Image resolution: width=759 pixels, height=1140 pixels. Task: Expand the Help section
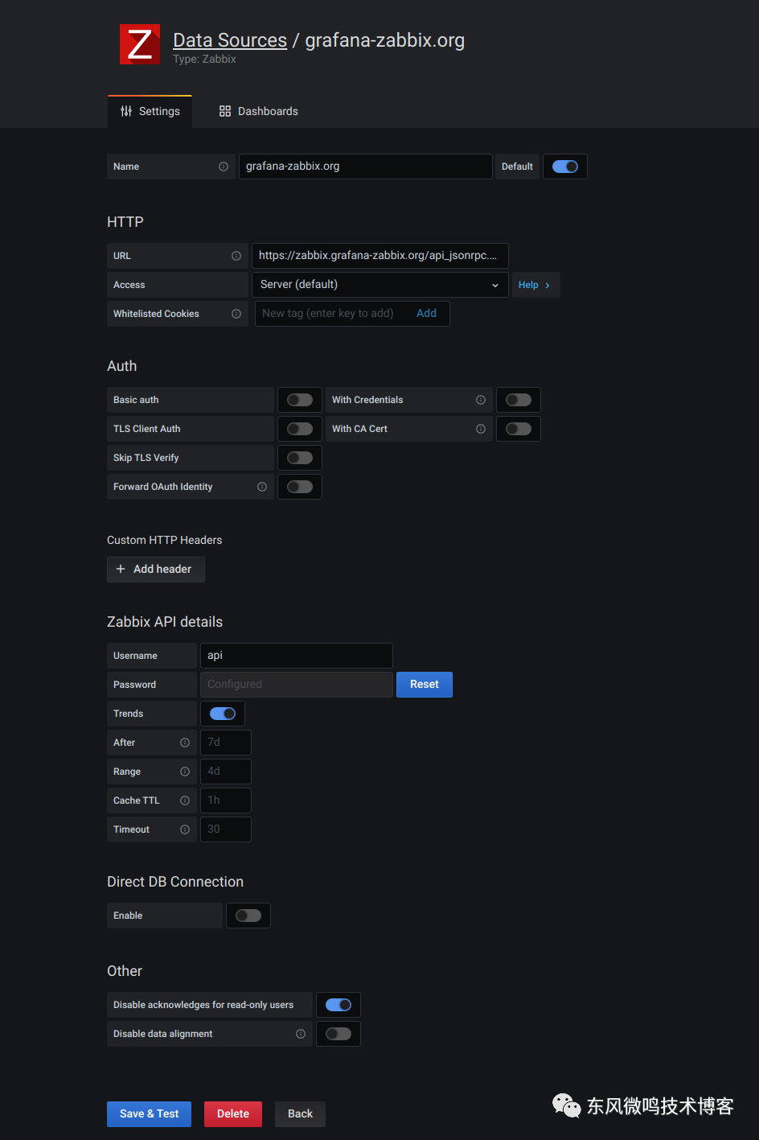click(535, 285)
